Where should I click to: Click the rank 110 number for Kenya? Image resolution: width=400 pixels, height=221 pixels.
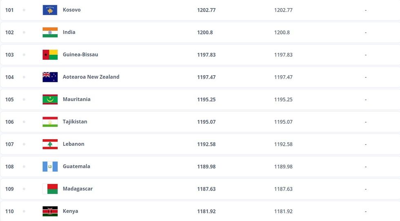click(x=9, y=211)
